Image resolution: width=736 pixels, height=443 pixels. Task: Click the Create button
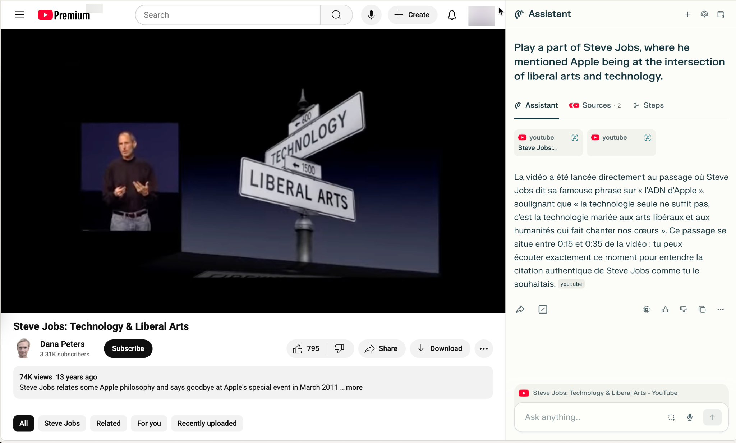click(413, 15)
